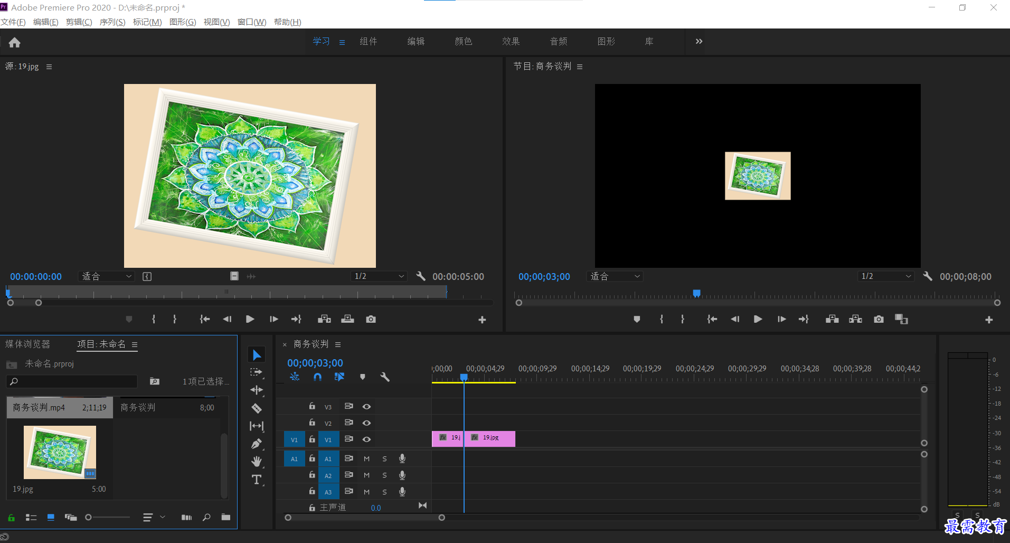Play the source monitor clip

pos(250,319)
